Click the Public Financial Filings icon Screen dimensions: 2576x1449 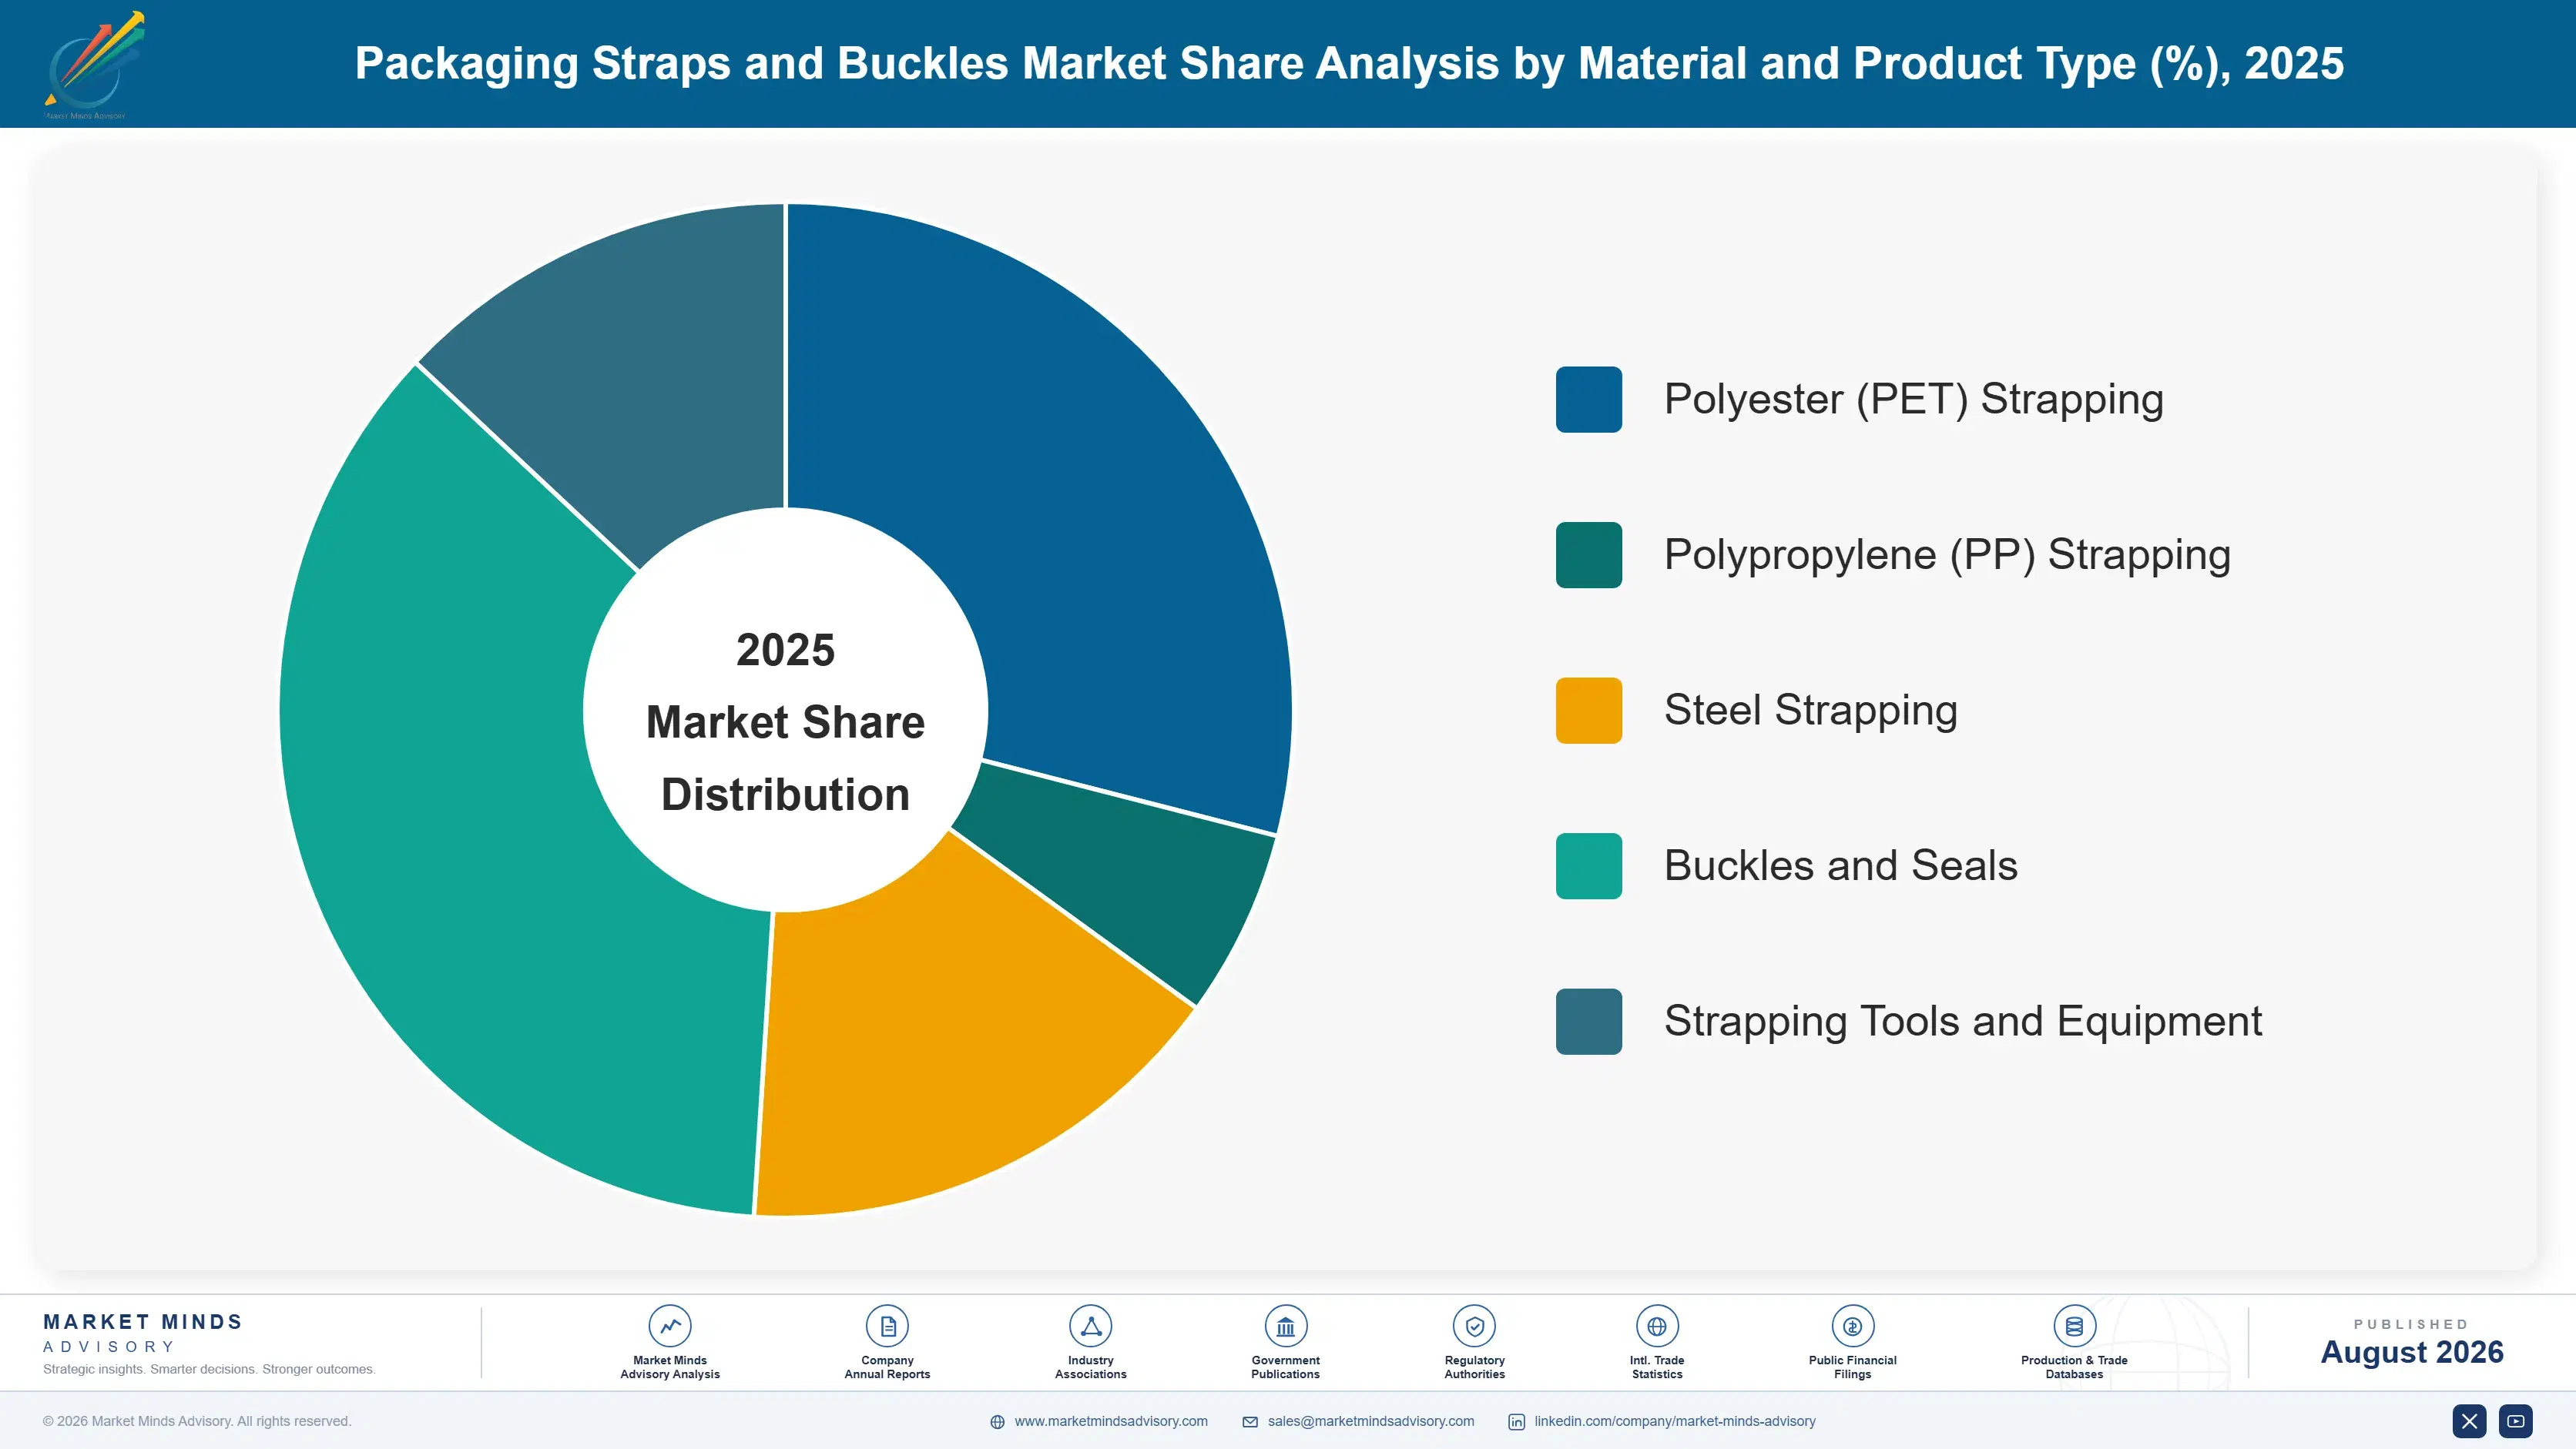click(1852, 1326)
